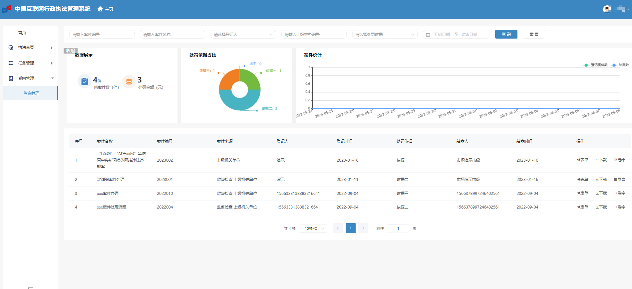This screenshot has width=632, height=289.
Task: Open 卷宗 for case 2023001
Action: tap(620, 180)
